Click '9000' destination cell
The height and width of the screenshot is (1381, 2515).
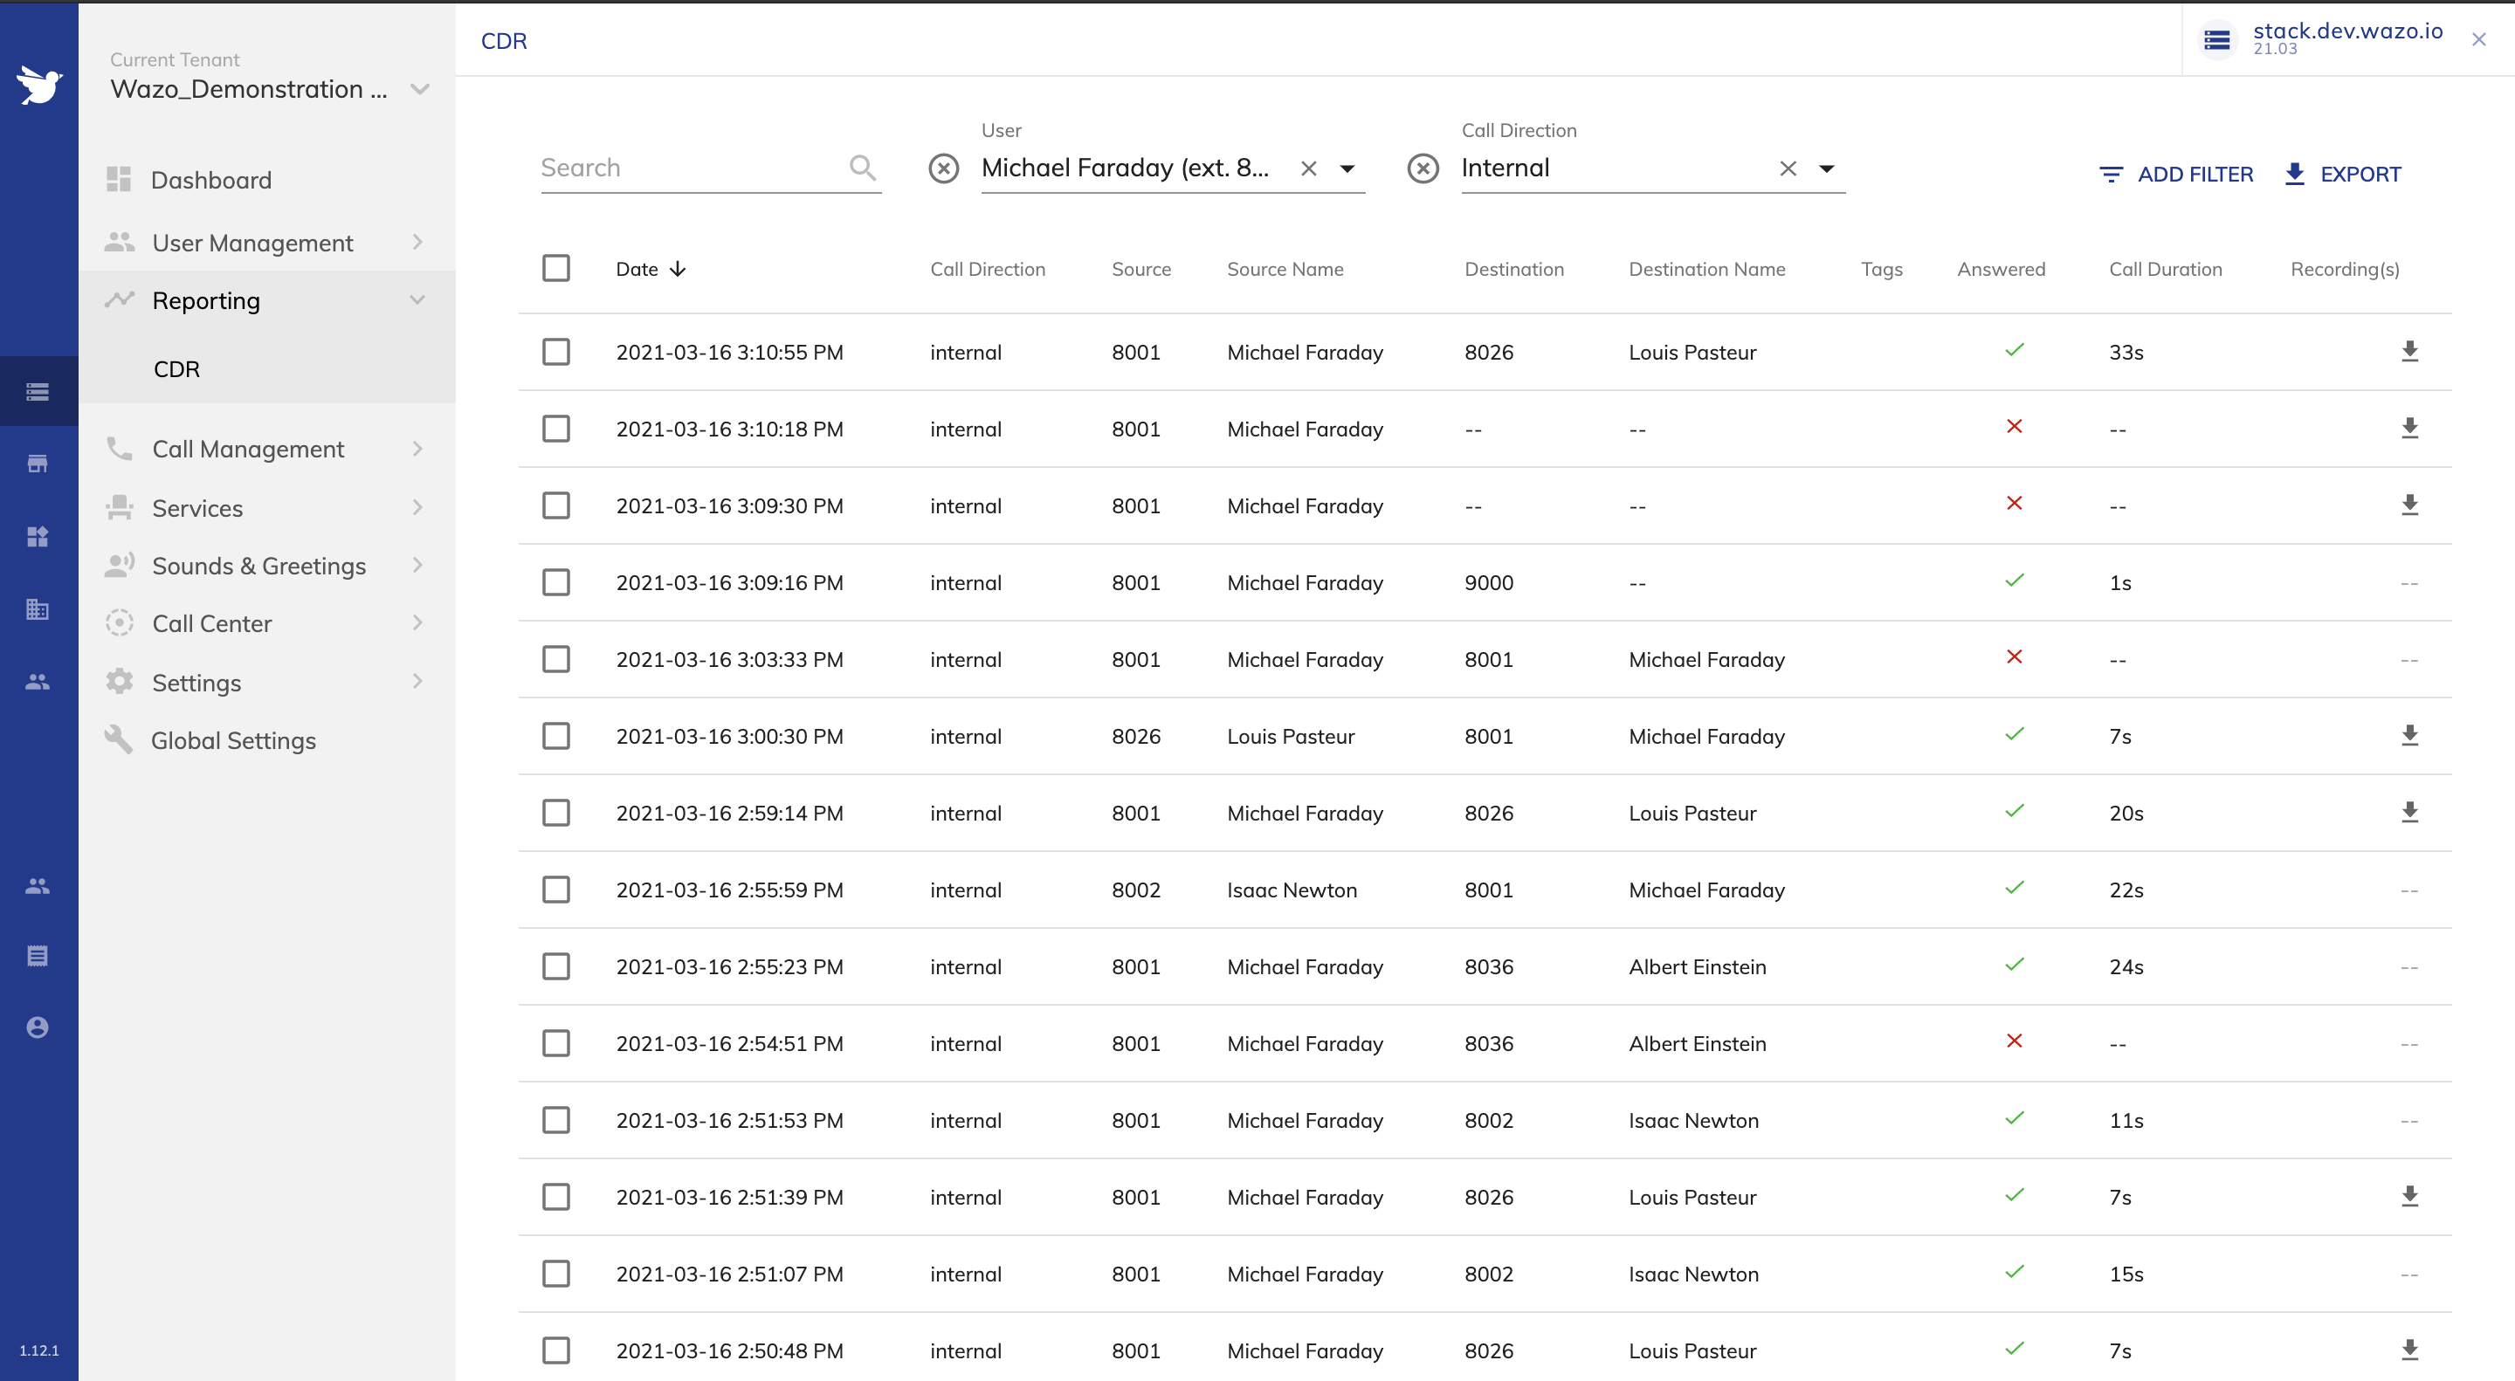tap(1488, 582)
